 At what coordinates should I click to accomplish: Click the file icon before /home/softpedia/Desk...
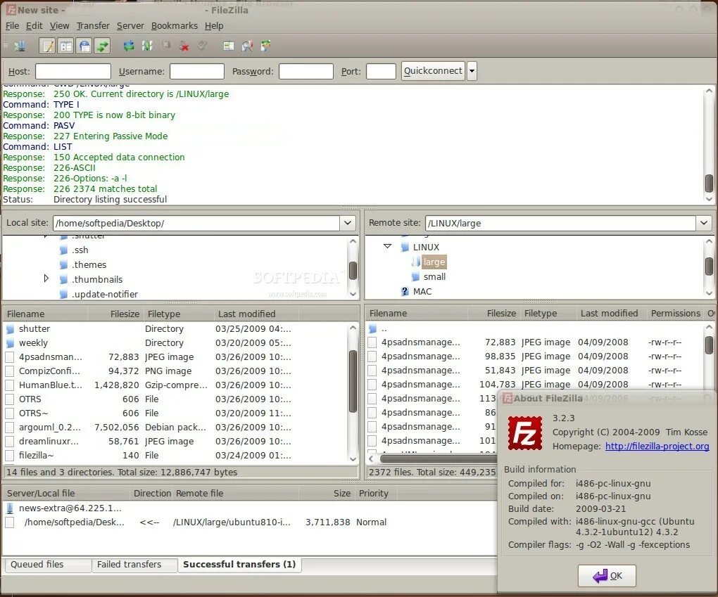[x=10, y=522]
